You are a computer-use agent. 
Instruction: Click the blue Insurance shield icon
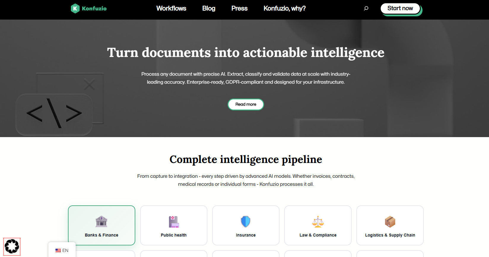click(246, 221)
